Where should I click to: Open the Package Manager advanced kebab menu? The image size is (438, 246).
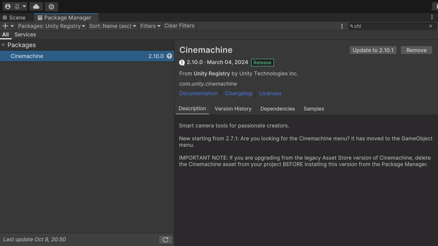(x=342, y=26)
